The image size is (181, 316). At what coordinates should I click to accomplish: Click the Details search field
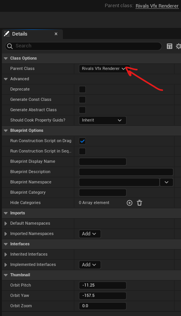(x=83, y=46)
